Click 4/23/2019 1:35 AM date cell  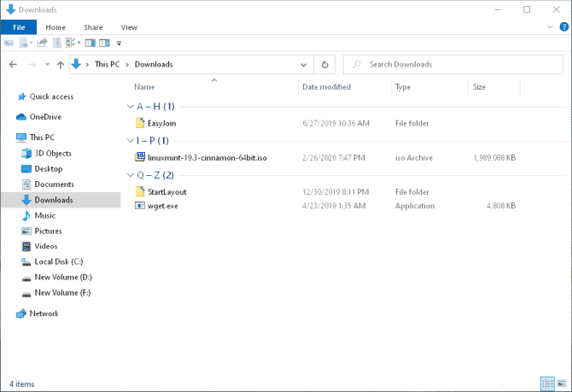point(334,206)
